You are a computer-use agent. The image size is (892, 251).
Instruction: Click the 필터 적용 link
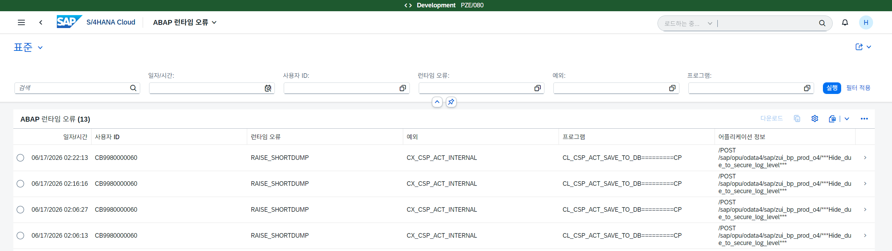tap(858, 88)
